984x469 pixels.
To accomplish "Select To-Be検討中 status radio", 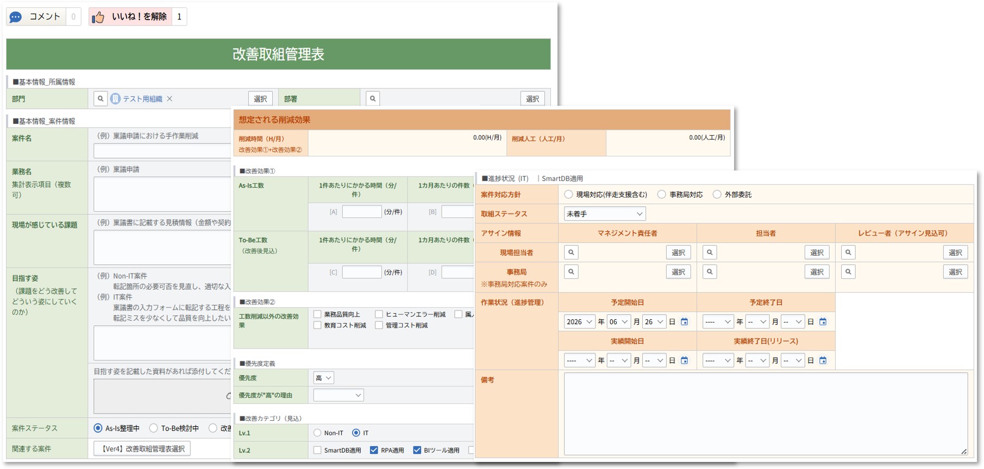I will (x=154, y=428).
